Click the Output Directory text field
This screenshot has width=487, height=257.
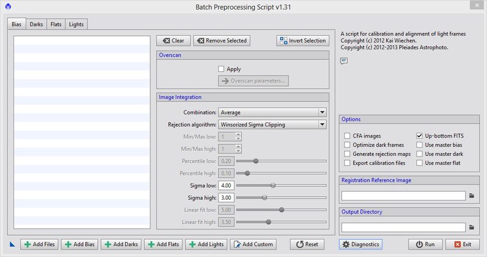[x=404, y=227]
